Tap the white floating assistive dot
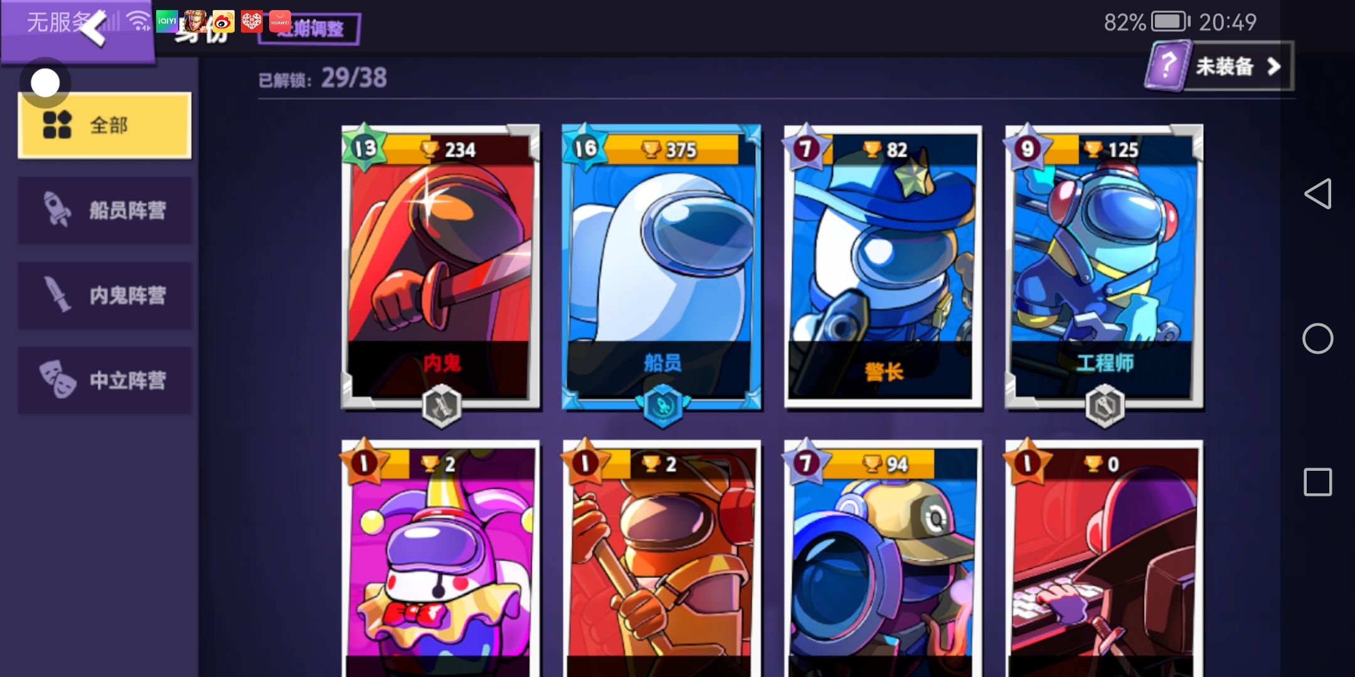Viewport: 1355px width, 677px height. [45, 83]
